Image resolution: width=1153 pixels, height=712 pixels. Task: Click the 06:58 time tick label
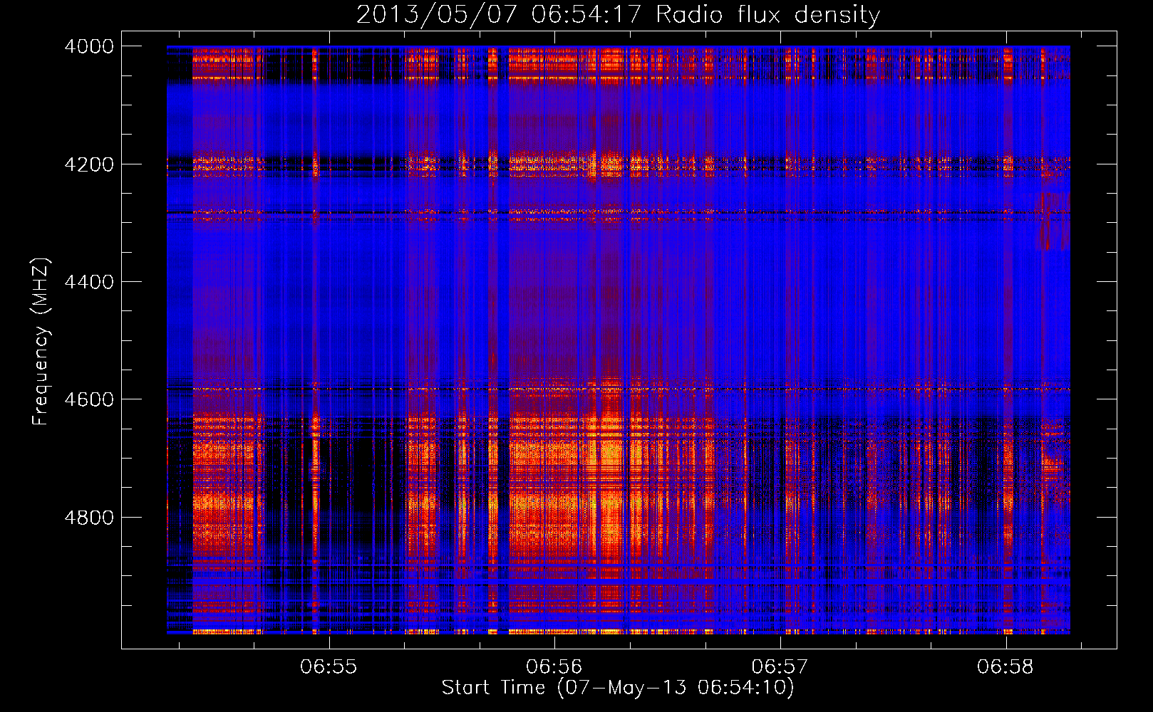(x=1005, y=667)
